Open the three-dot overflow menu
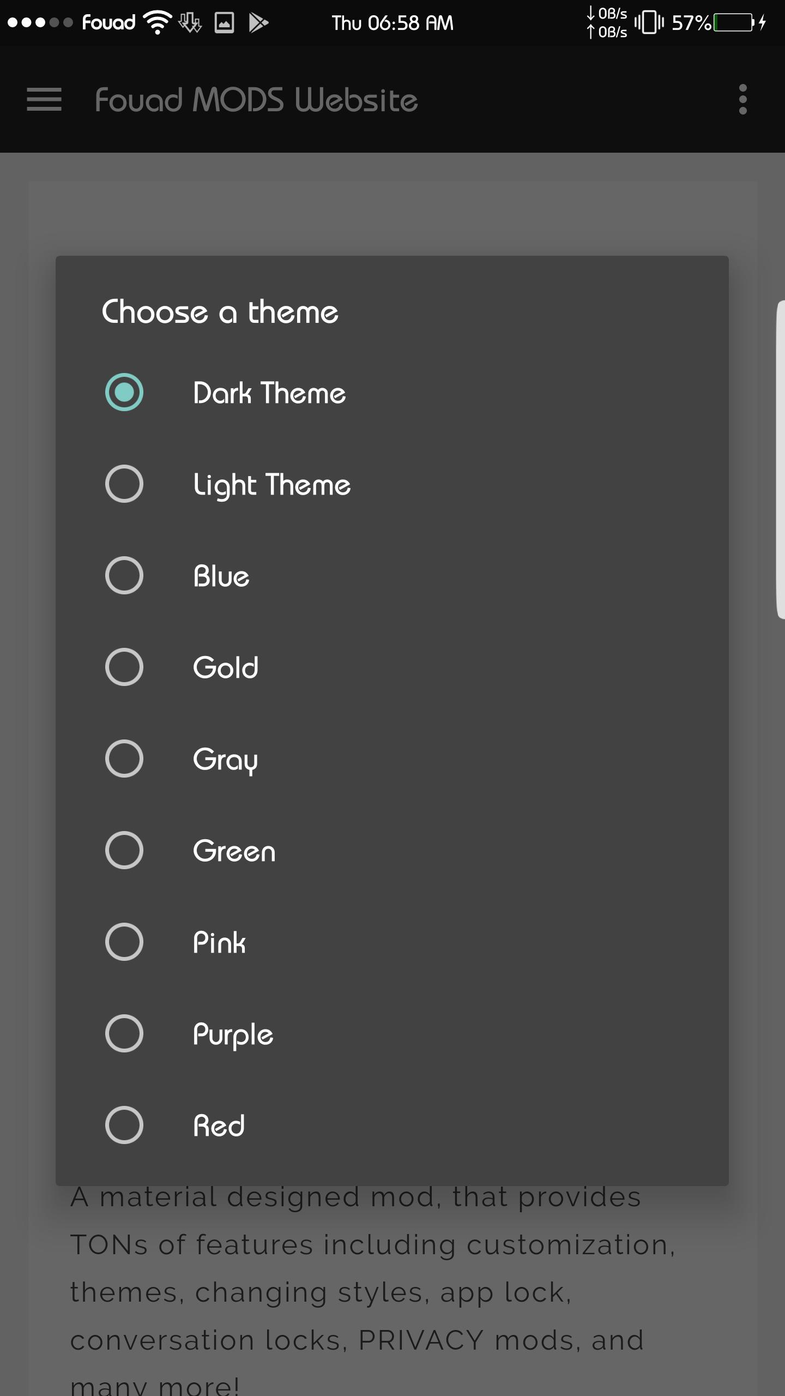The image size is (785, 1396). 742,100
